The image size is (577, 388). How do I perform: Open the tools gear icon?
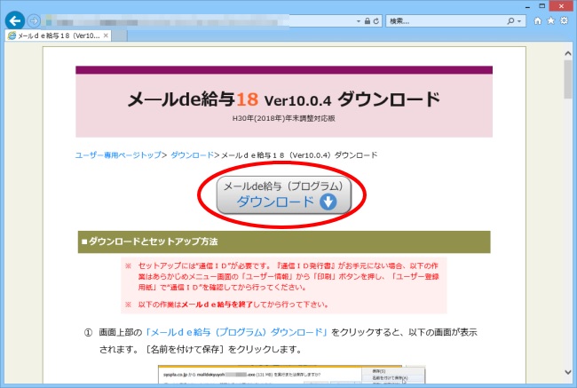564,20
